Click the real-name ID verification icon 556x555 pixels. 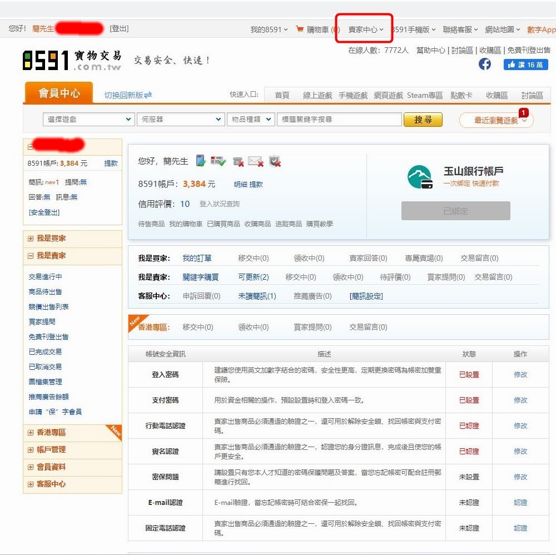(x=218, y=161)
